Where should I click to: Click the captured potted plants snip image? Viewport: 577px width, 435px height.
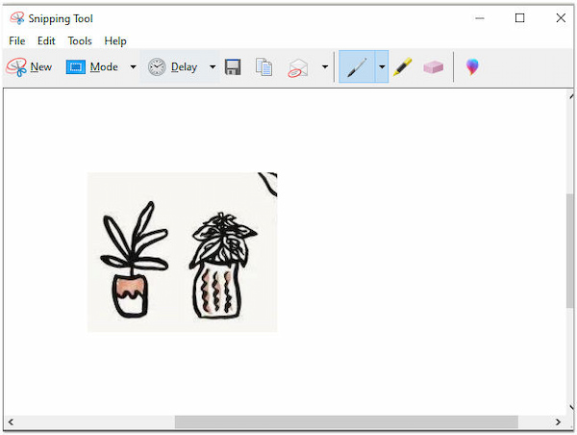click(x=182, y=252)
